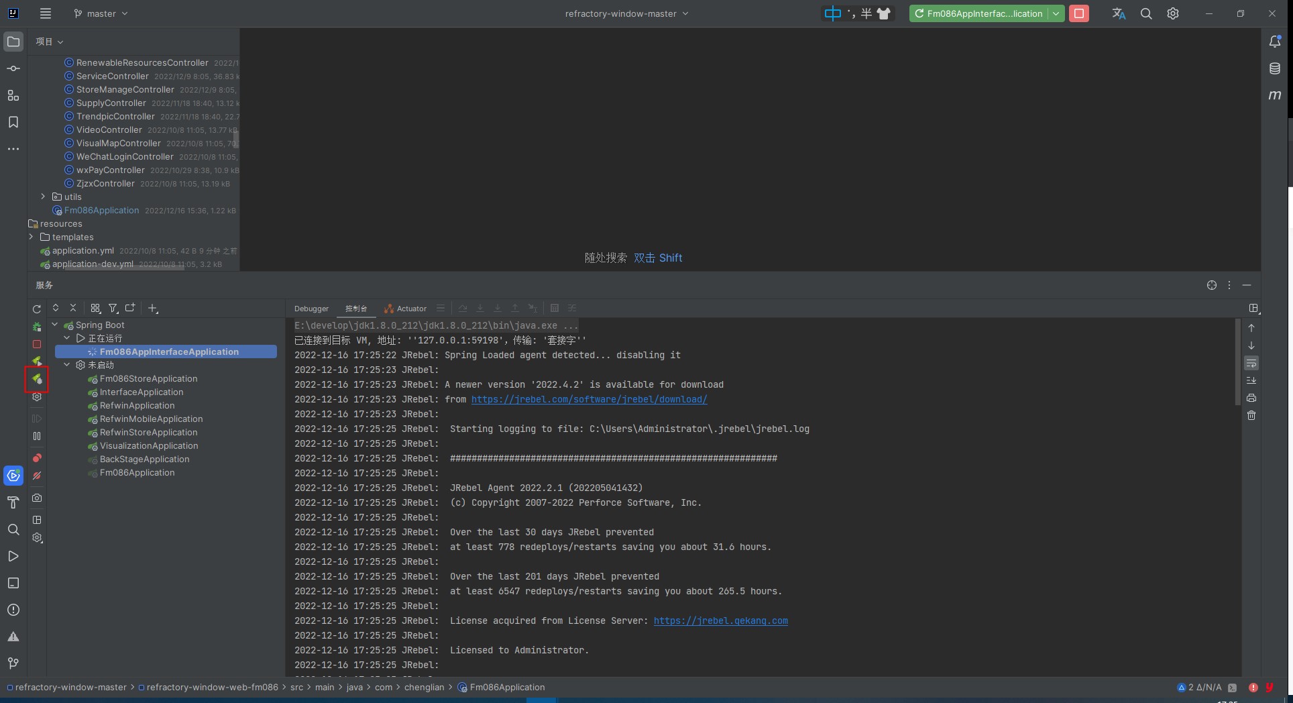Image resolution: width=1293 pixels, height=703 pixels.
Task: Select RefwinMobileApplication in services tree
Action: [151, 419]
